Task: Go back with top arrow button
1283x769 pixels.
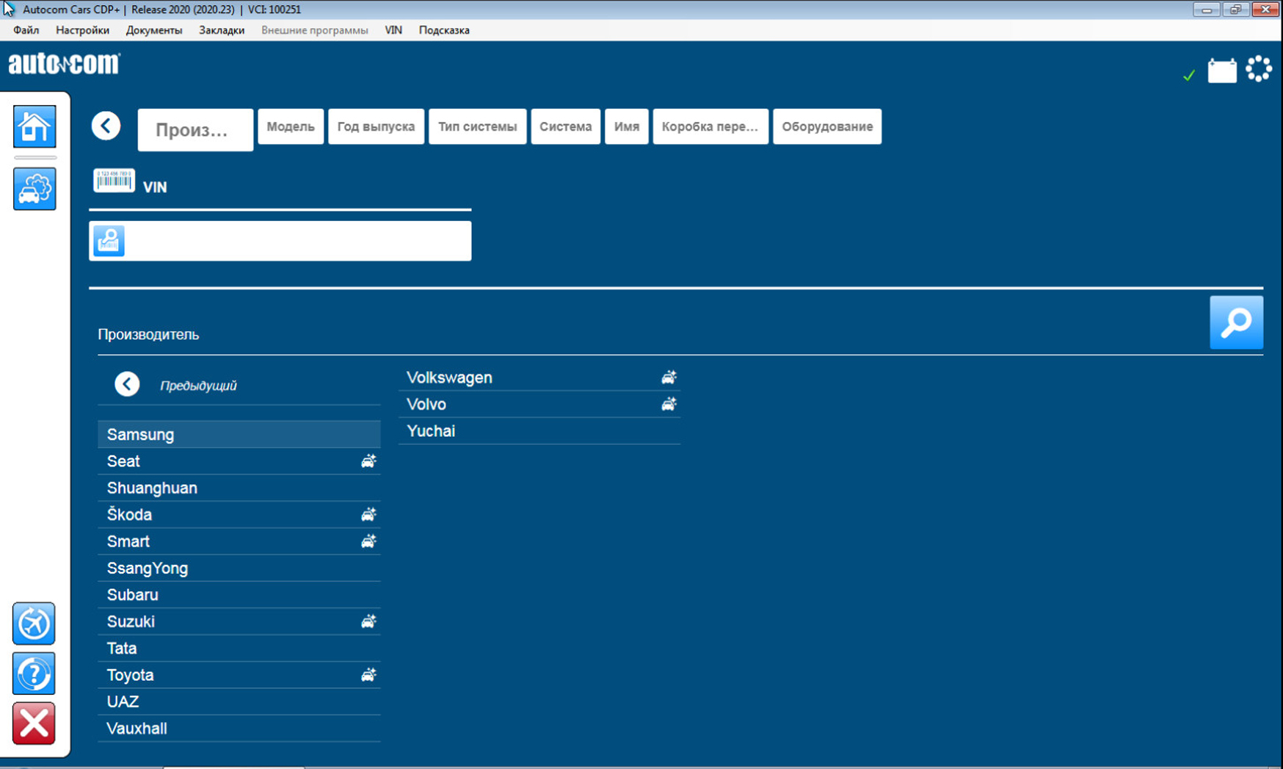Action: 106,126
